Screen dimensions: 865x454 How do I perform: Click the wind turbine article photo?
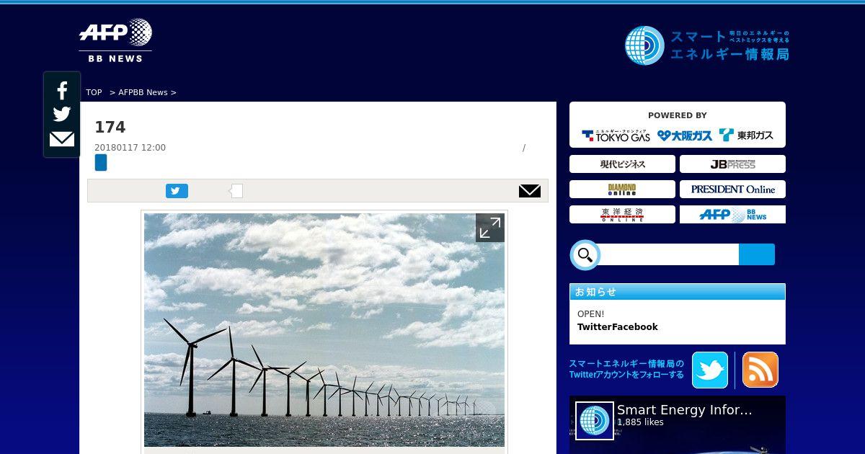[x=324, y=330]
